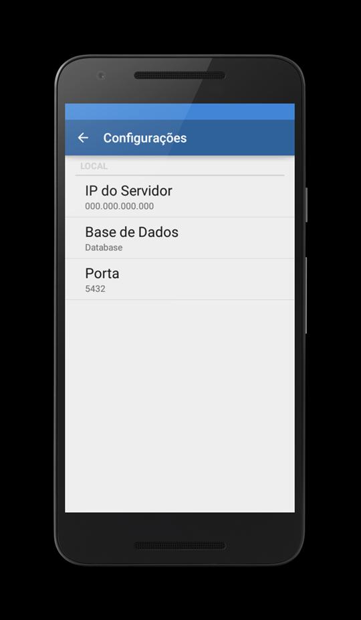Edit the 5432 port value
The height and width of the screenshot is (620, 361).
(95, 289)
